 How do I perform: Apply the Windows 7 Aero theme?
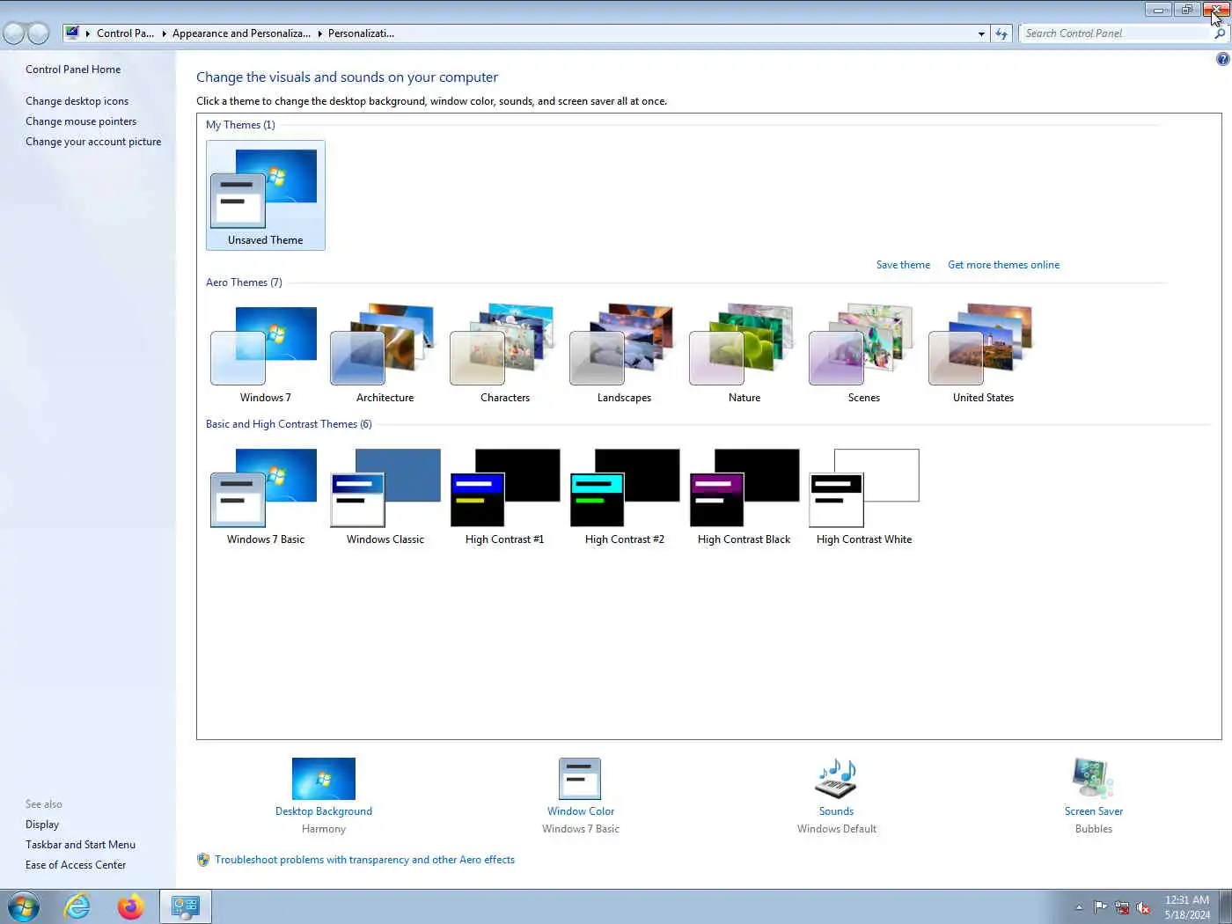point(265,353)
